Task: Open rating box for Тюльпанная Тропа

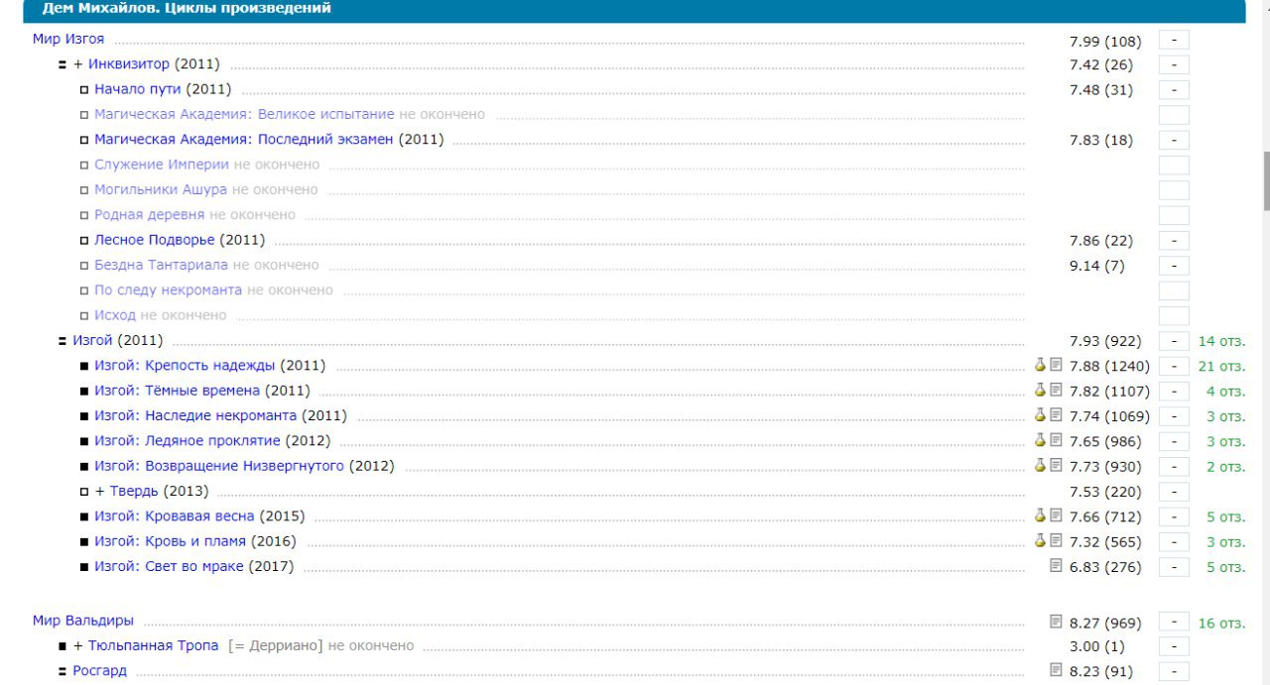Action: 1174,646
